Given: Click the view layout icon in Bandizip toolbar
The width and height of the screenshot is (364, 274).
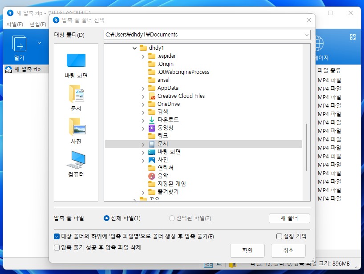Looking at the screenshot, I should (353, 37).
